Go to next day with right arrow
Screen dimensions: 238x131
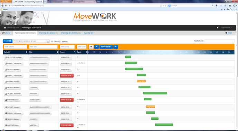tap(116, 47)
